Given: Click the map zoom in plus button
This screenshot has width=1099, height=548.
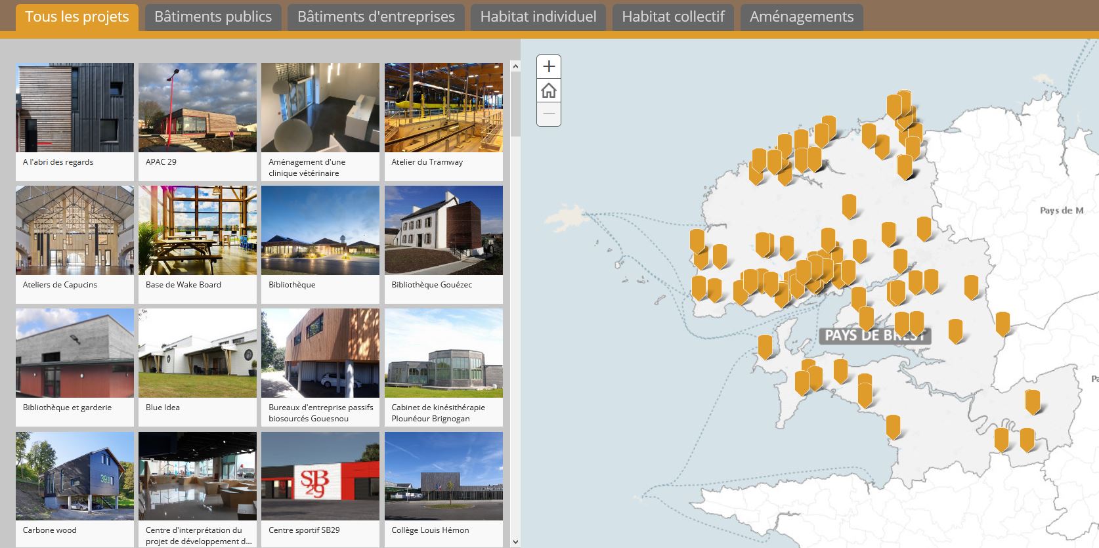Looking at the screenshot, I should [549, 66].
